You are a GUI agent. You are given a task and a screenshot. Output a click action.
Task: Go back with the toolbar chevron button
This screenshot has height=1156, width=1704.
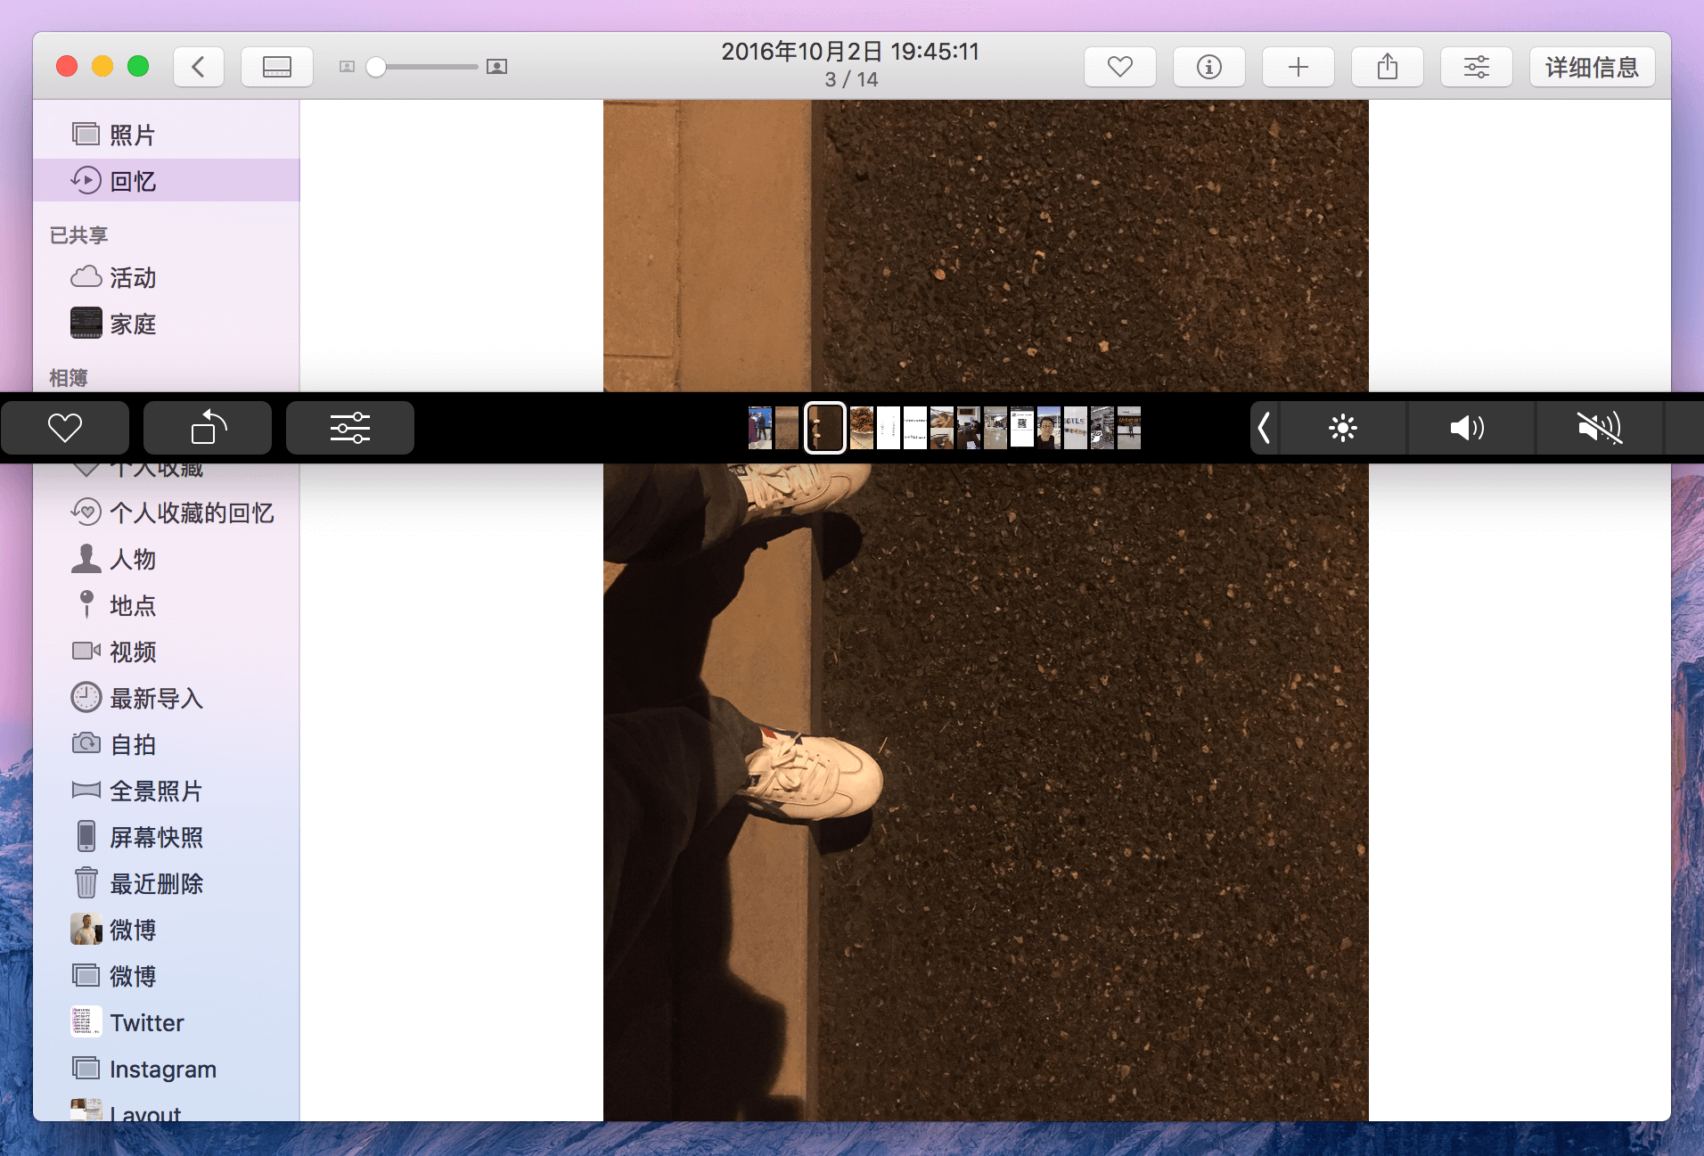198,67
